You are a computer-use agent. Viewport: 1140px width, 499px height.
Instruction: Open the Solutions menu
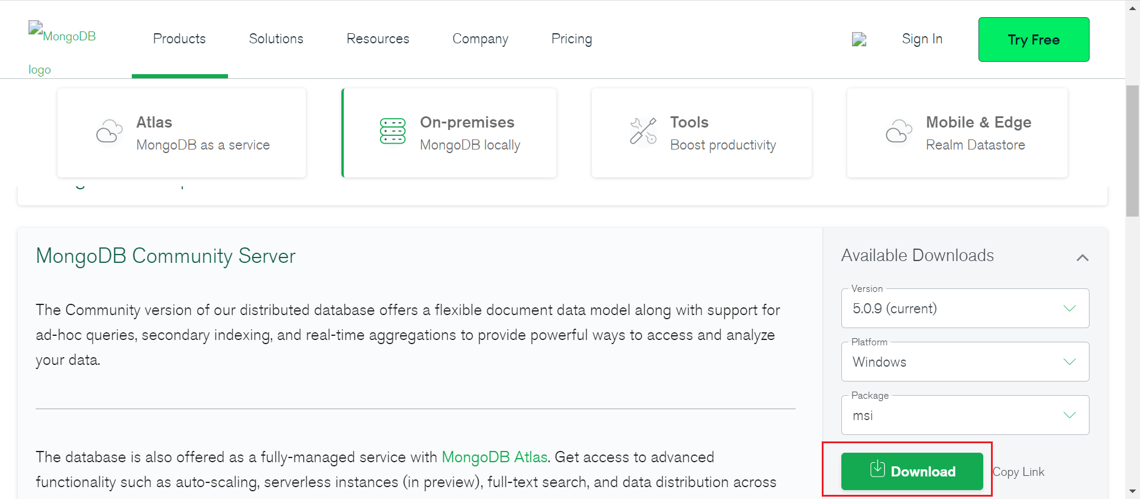point(276,39)
